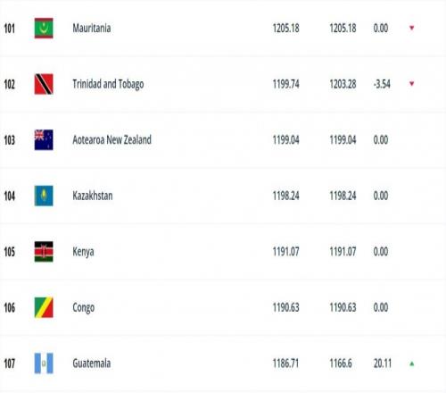Image resolution: width=446 pixels, height=393 pixels.
Task: Click the Trinidad and Tobago flag
Action: [44, 84]
